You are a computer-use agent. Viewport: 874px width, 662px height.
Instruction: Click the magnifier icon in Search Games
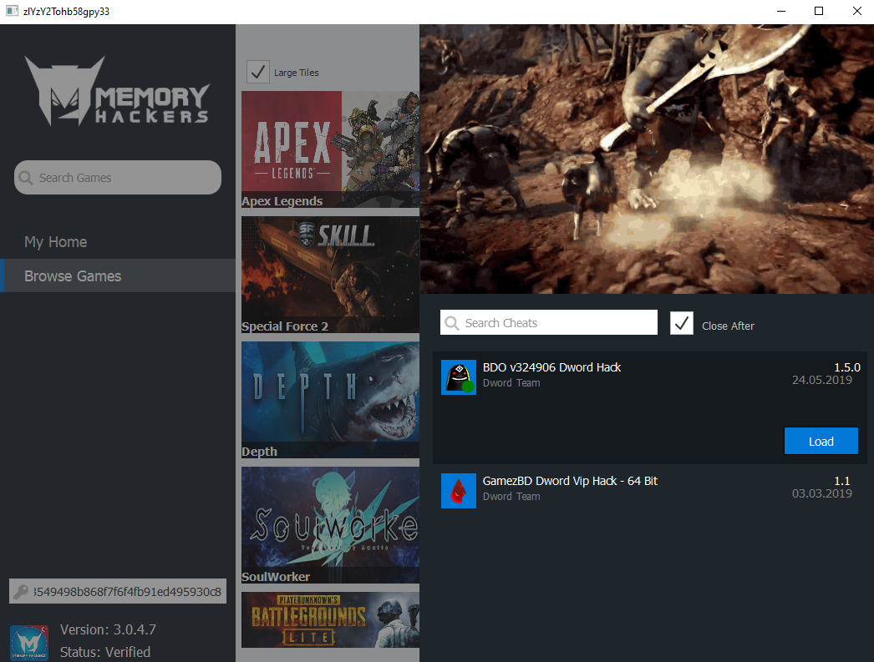click(x=26, y=178)
